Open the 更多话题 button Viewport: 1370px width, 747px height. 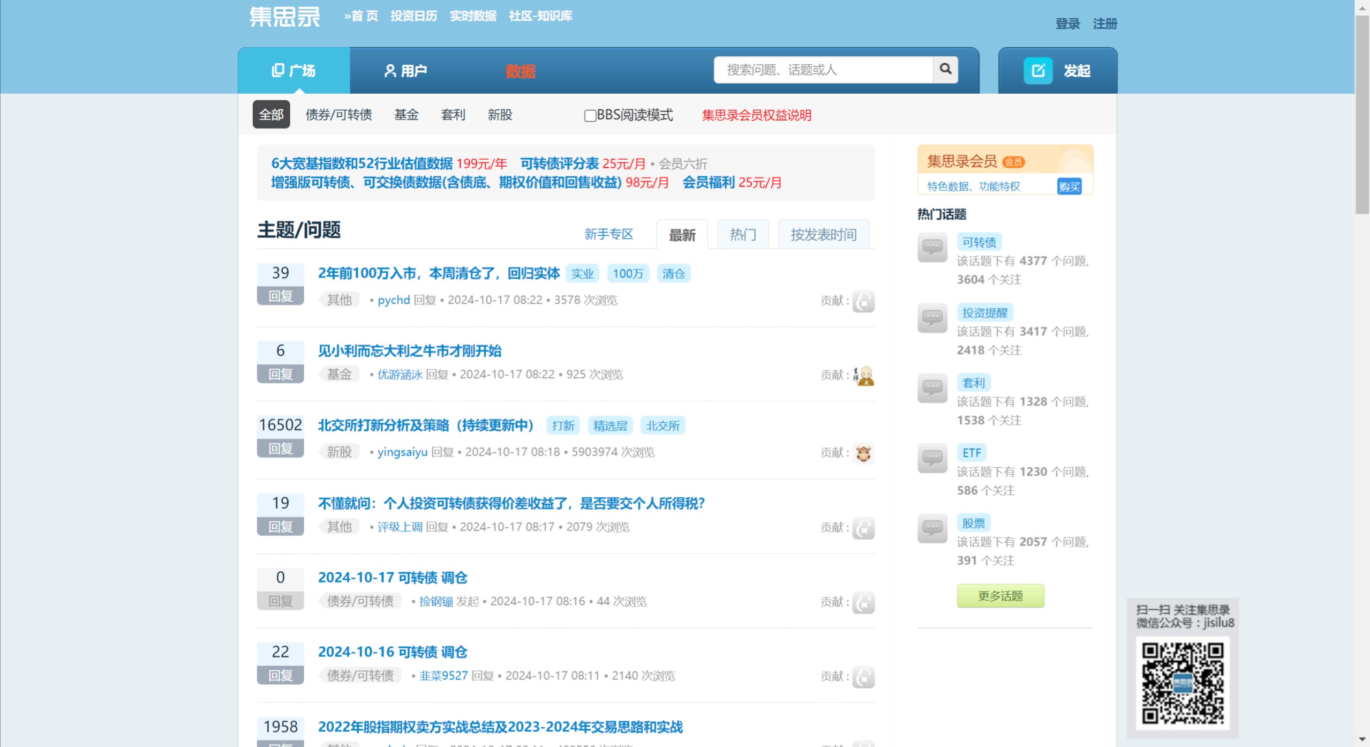point(1000,595)
